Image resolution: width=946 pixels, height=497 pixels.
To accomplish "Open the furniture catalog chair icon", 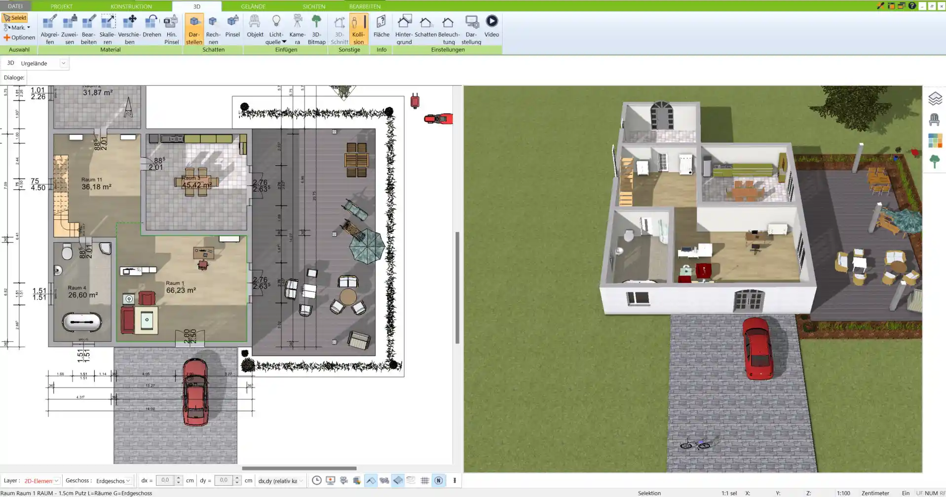I will [934, 120].
